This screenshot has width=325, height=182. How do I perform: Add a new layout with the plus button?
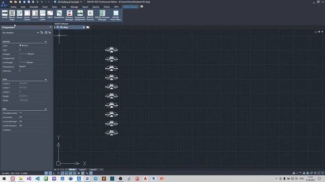pyautogui.click(x=102, y=170)
